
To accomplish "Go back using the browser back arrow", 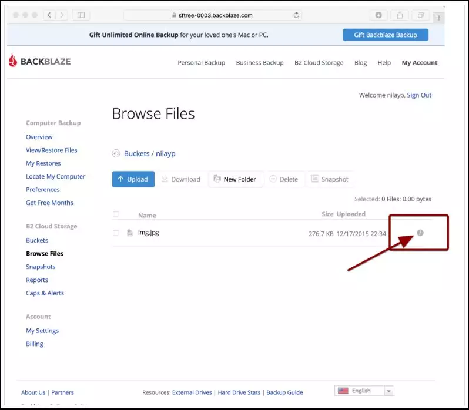I will (x=49, y=15).
